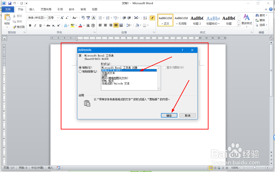Switch to the 邮件 (Mailings) tab
The width and height of the screenshot is (275, 172).
tap(71, 9)
